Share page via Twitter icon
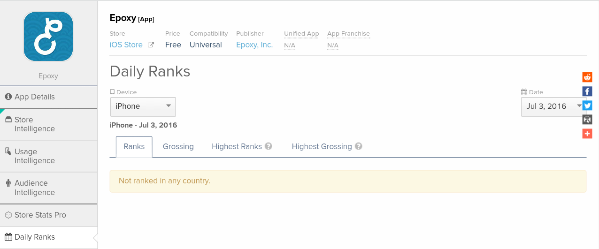Screen dimensions: 599x249 point(587,106)
